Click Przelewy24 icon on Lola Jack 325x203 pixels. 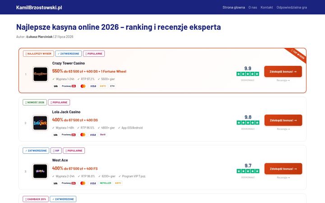pyautogui.click(x=69, y=134)
